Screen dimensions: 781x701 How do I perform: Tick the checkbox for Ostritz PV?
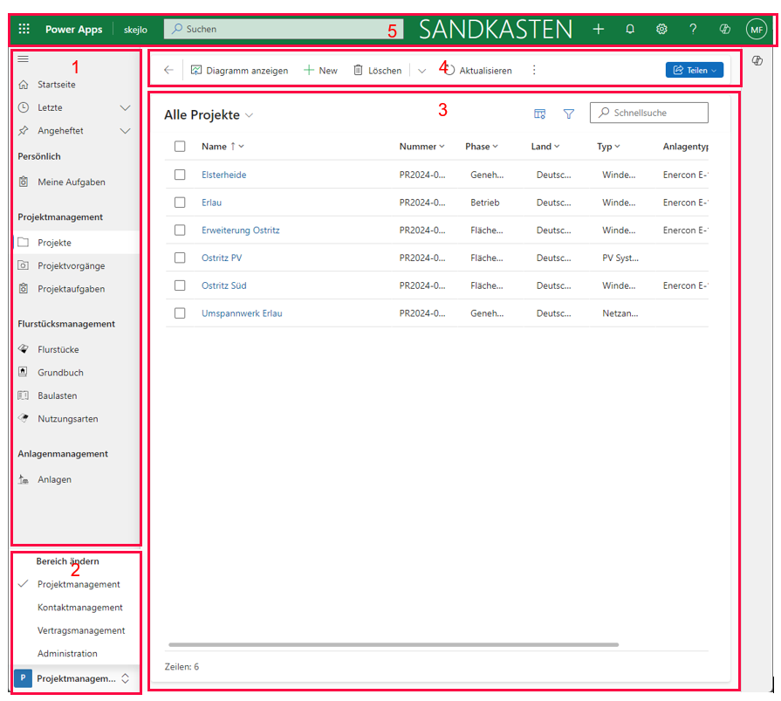click(x=180, y=258)
